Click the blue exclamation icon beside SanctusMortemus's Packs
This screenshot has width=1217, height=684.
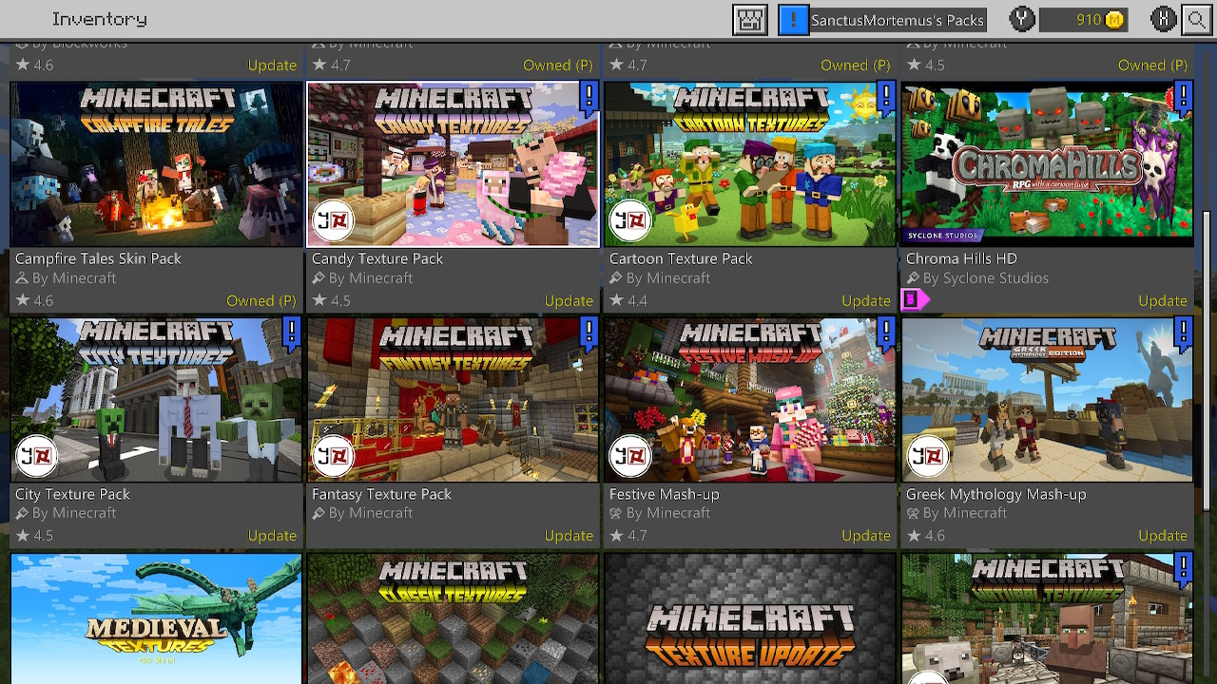click(x=793, y=20)
